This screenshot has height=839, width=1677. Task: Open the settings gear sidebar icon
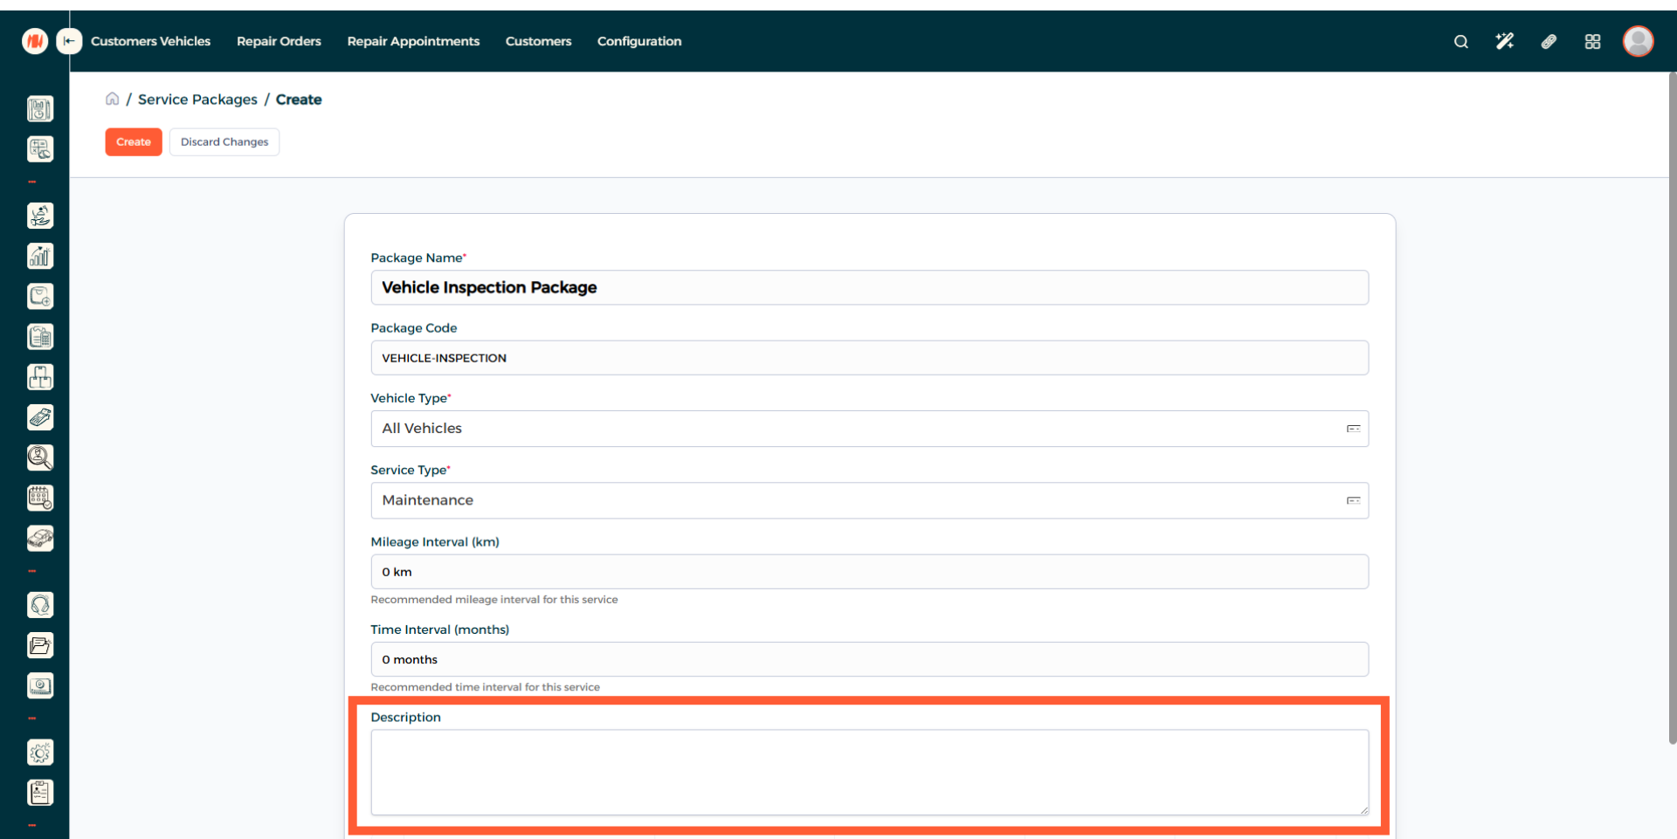40,753
